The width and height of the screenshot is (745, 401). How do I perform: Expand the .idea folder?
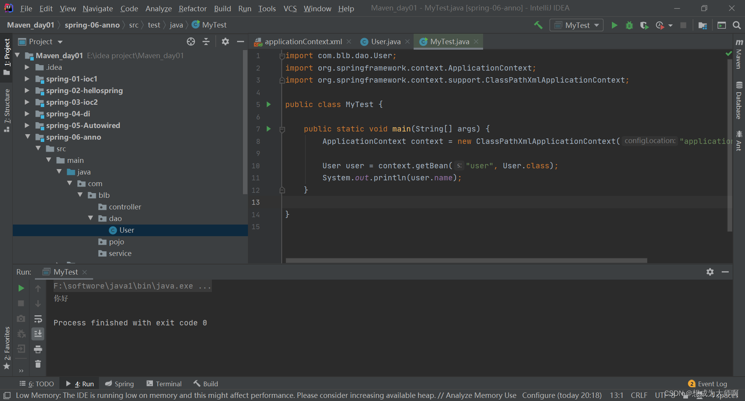click(x=27, y=67)
